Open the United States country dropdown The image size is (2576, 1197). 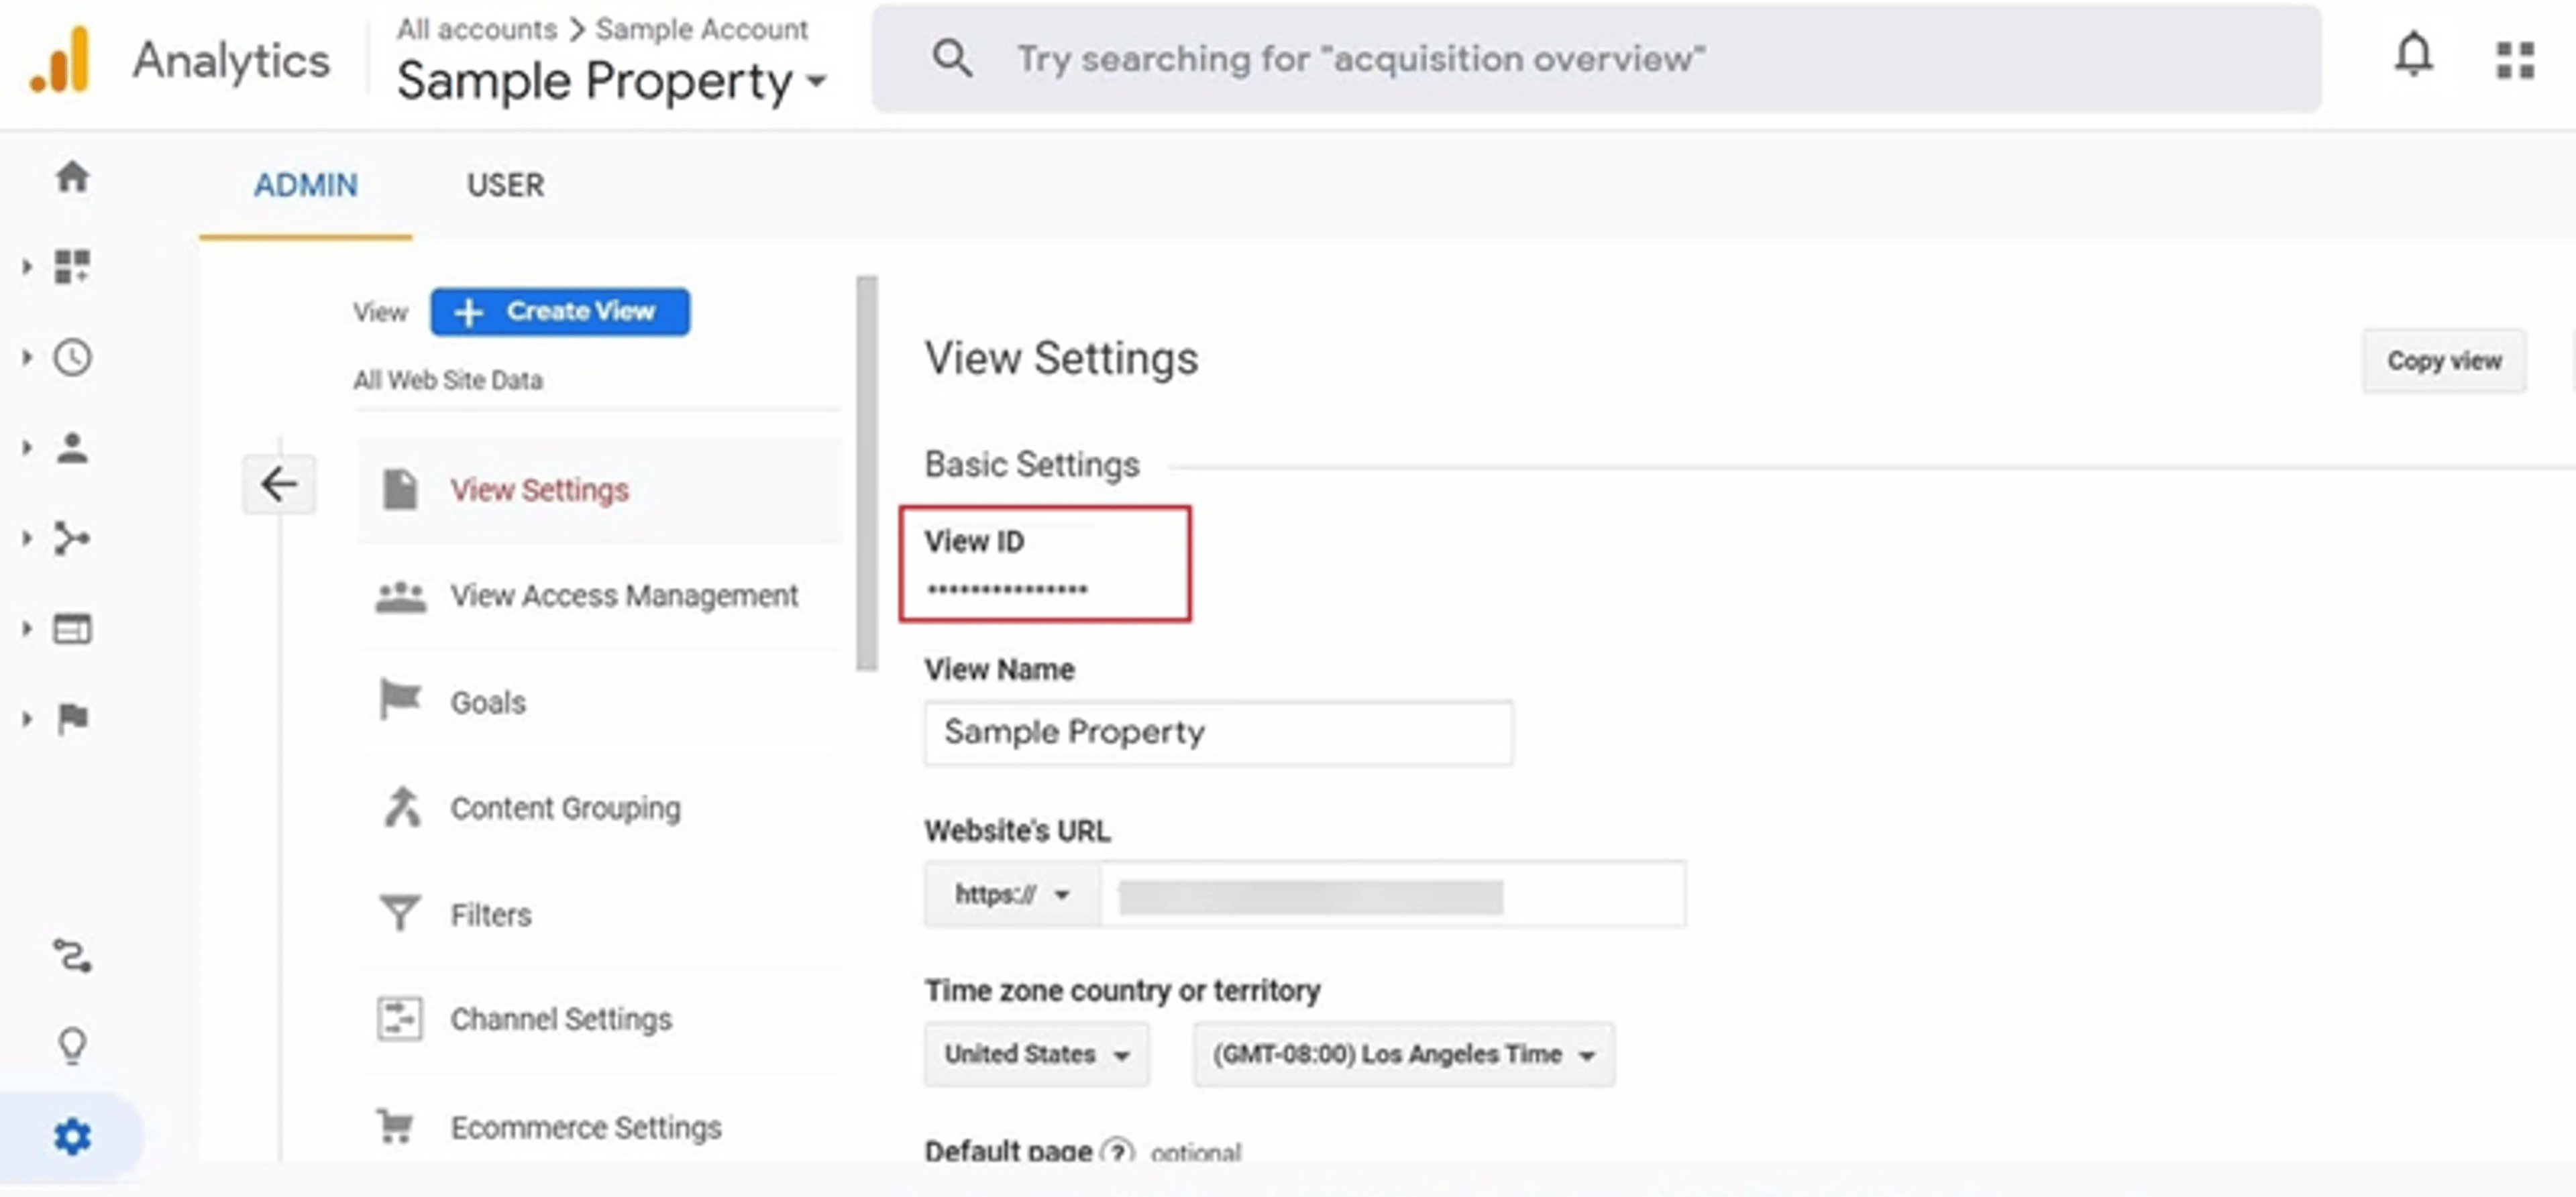click(1036, 1054)
